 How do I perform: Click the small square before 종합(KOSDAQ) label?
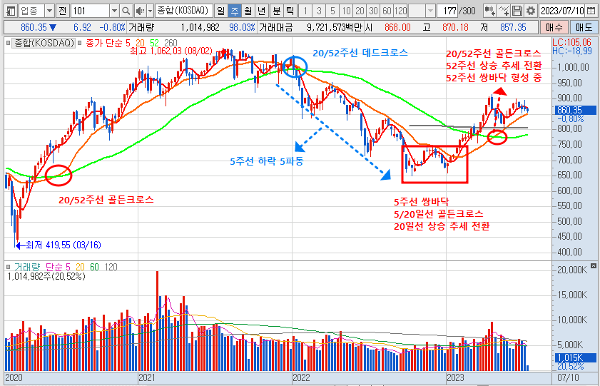8,43
